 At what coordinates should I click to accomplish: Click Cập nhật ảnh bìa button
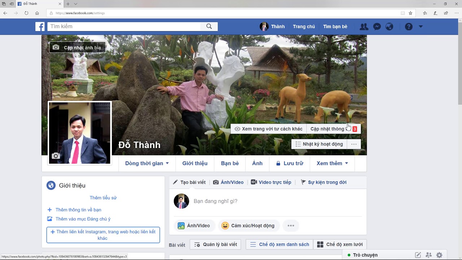coord(78,48)
